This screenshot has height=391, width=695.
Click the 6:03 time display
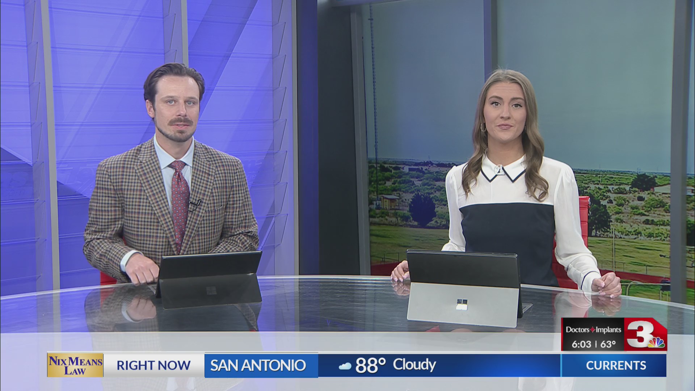tap(581, 344)
